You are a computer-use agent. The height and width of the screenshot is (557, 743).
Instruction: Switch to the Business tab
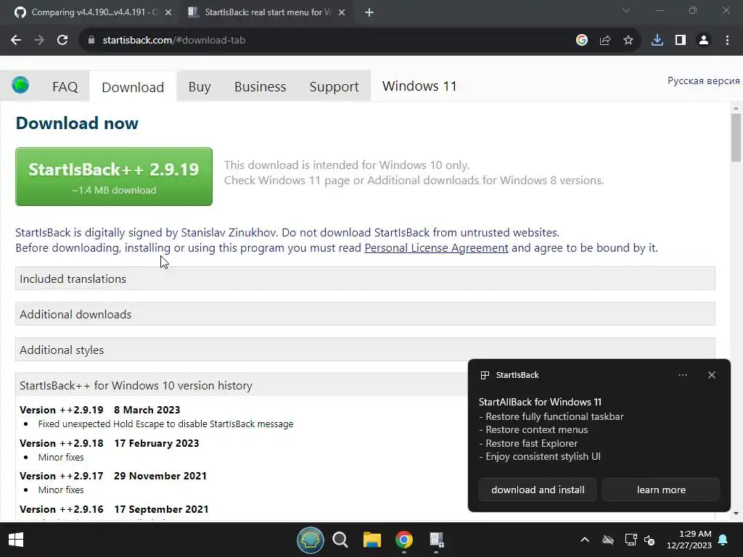click(260, 87)
